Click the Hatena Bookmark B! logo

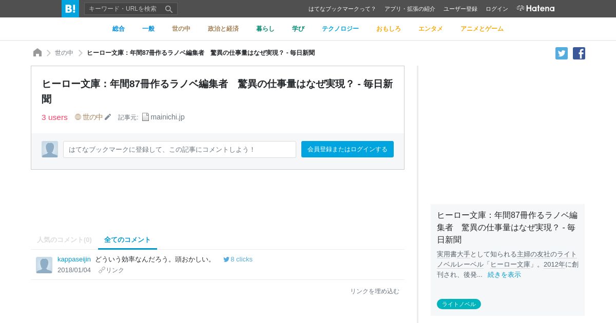70,9
